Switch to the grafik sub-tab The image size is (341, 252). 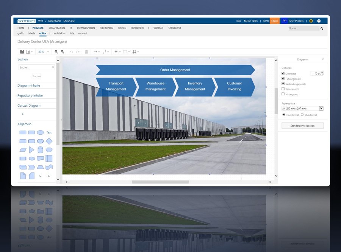click(21, 33)
